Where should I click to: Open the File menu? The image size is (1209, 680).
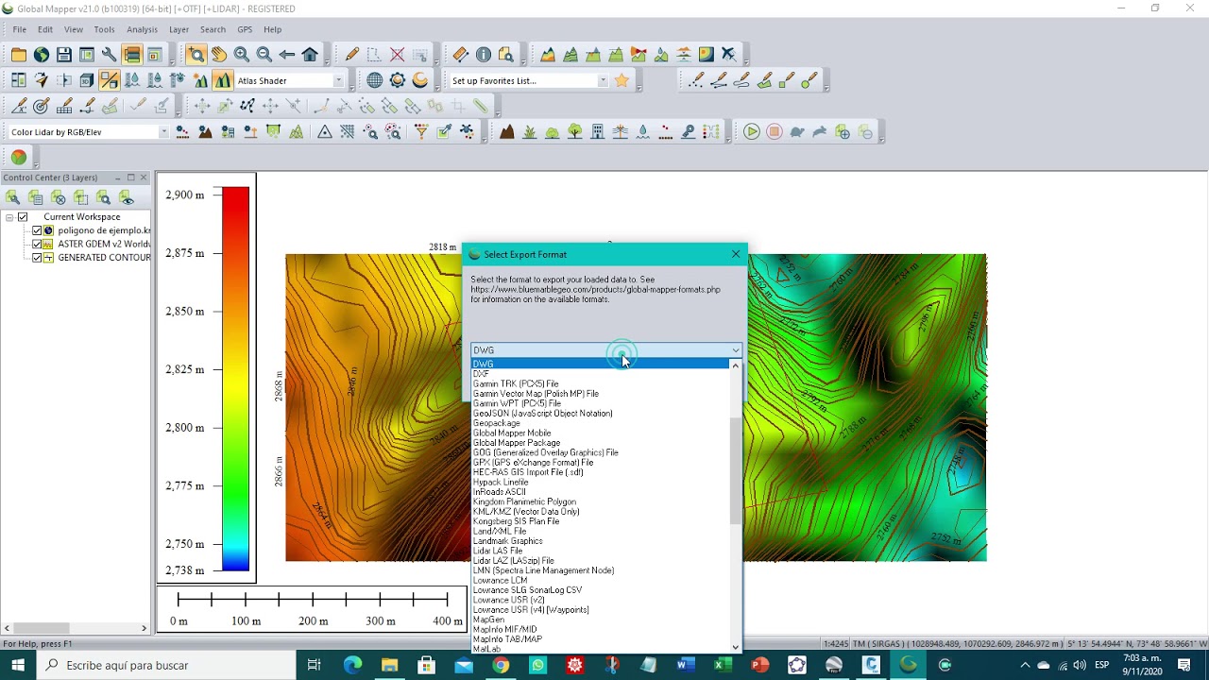(x=19, y=29)
